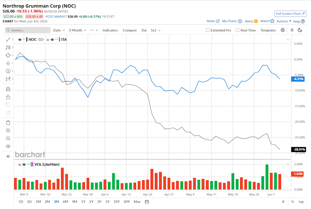Screen dimensions: 311x209
Task: Enable the Extended Hrs checkbox
Action: (x=208, y=30)
